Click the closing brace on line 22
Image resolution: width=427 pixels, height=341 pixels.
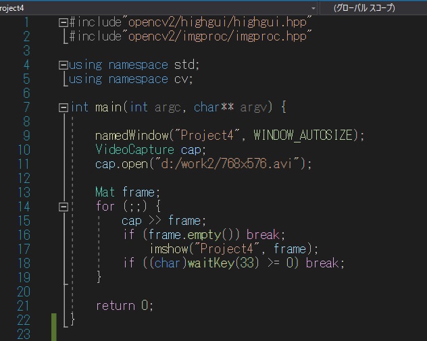(x=72, y=319)
